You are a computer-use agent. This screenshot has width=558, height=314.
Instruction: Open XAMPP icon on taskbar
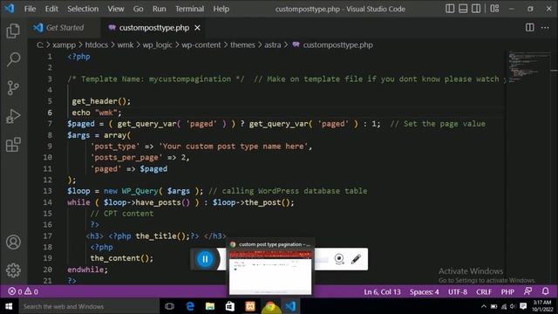coord(250,306)
